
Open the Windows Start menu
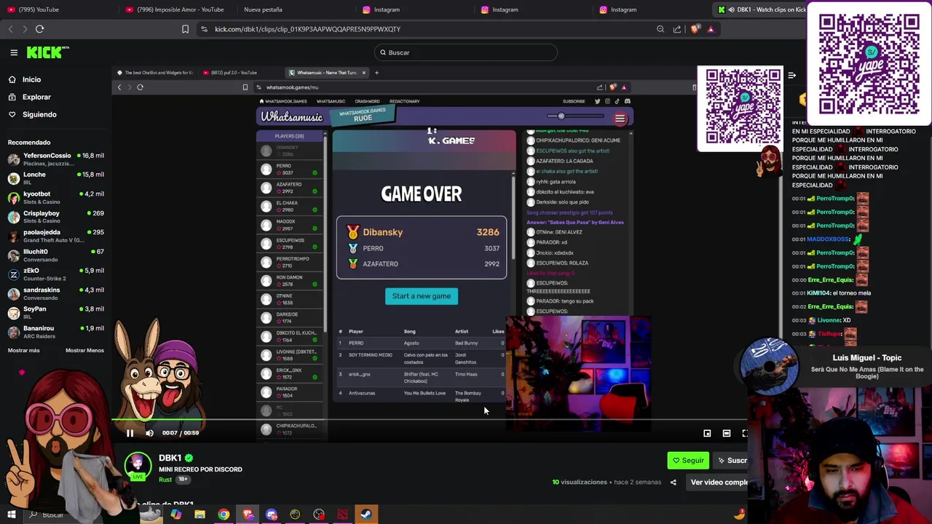pyautogui.click(x=11, y=515)
